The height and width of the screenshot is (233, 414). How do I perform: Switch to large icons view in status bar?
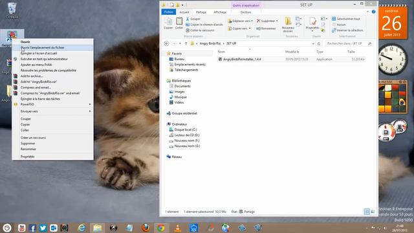pyautogui.click(x=373, y=212)
